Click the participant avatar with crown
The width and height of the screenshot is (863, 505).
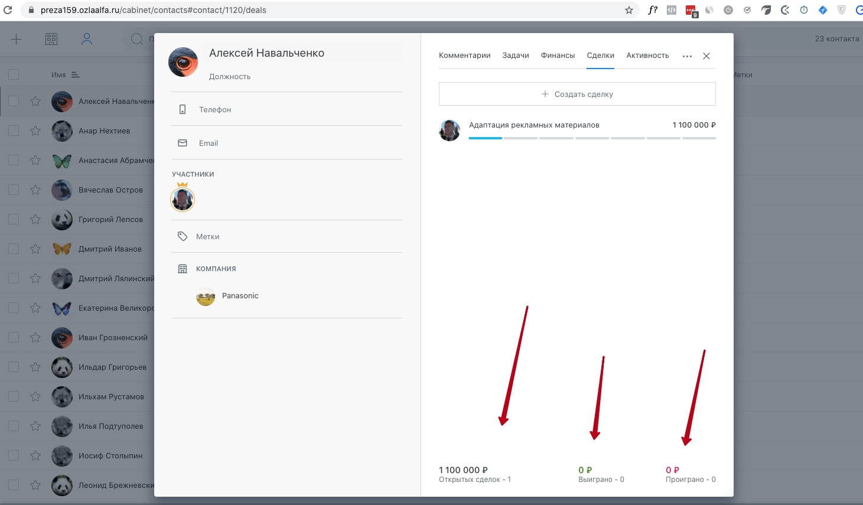183,199
